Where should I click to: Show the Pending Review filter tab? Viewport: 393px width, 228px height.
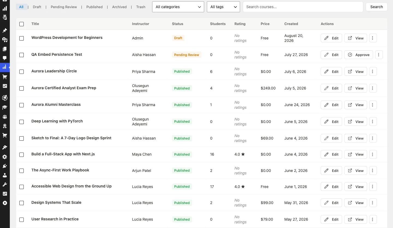(x=64, y=7)
